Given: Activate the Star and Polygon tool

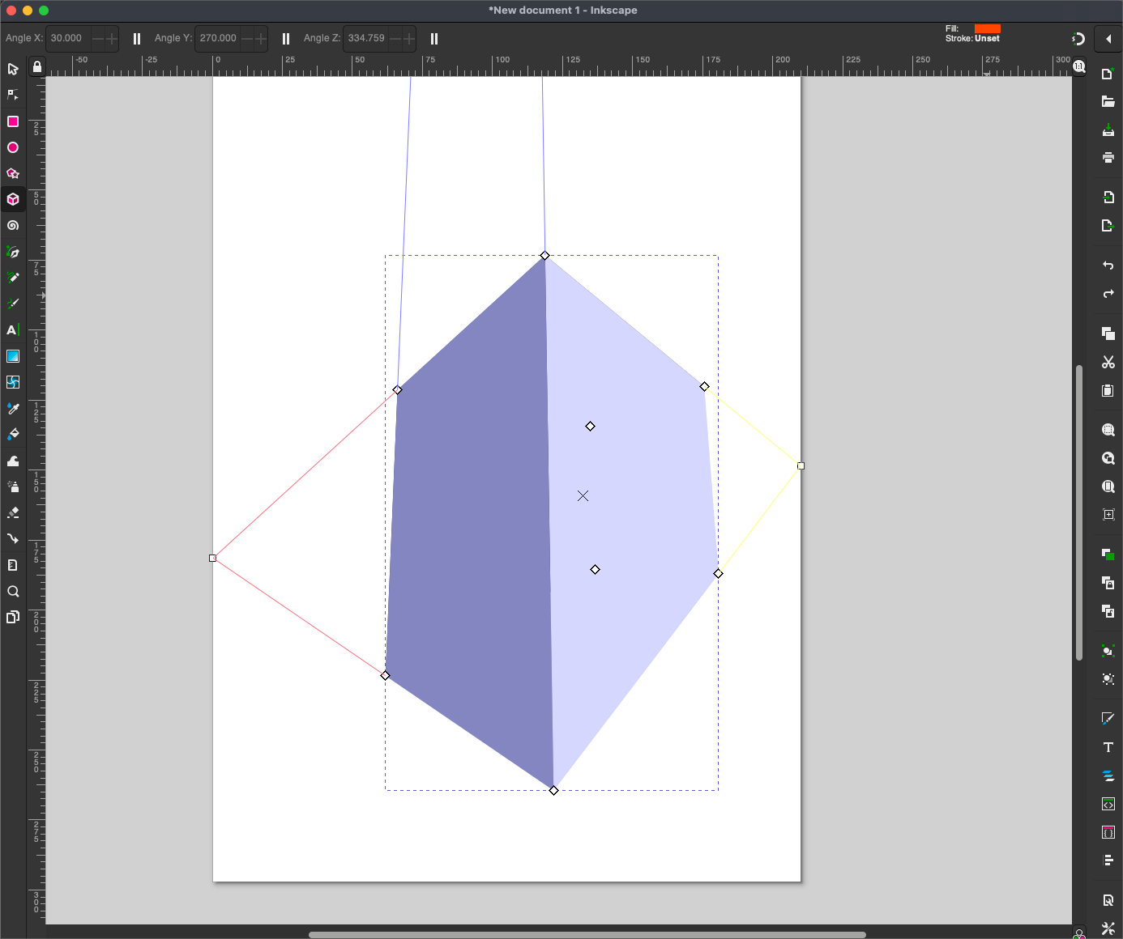Looking at the screenshot, I should click(13, 173).
